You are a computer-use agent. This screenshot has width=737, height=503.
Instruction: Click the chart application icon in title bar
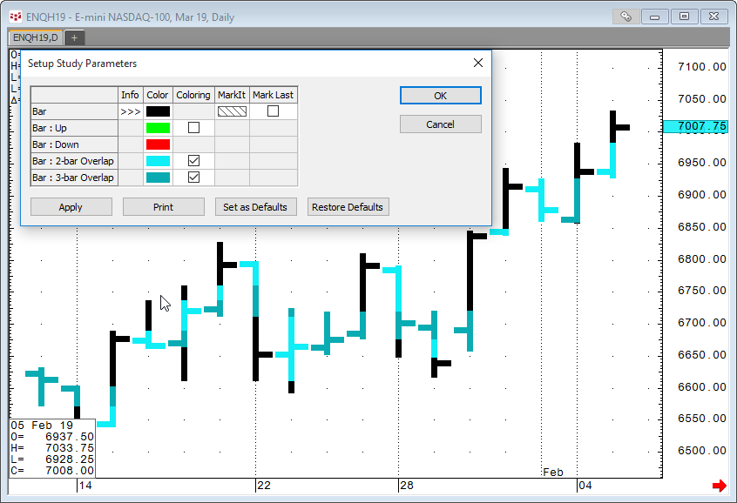tap(16, 17)
